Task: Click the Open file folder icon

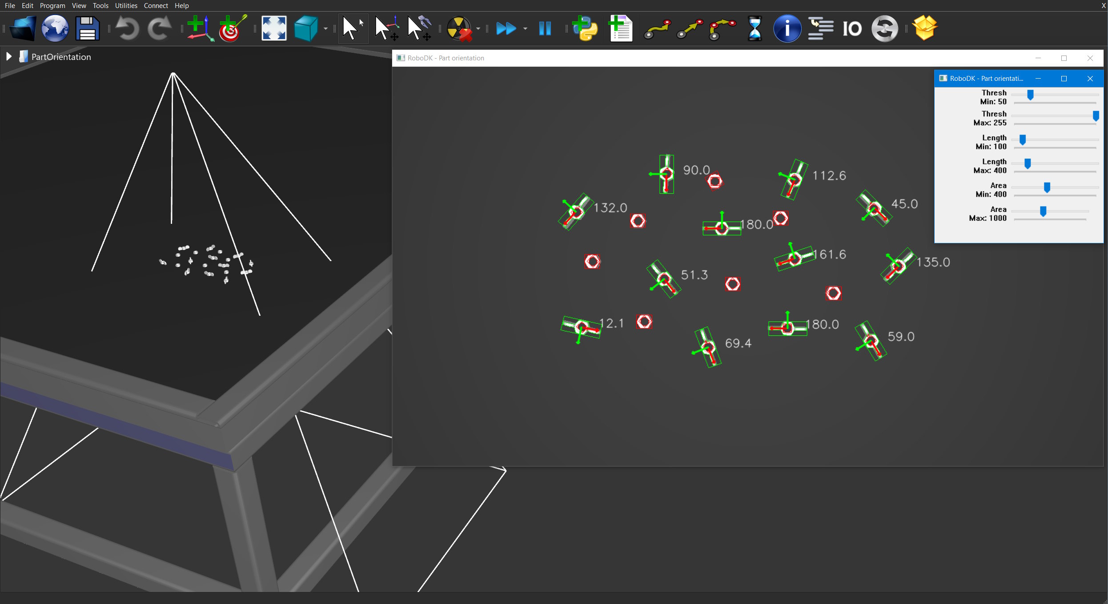Action: pyautogui.click(x=23, y=29)
